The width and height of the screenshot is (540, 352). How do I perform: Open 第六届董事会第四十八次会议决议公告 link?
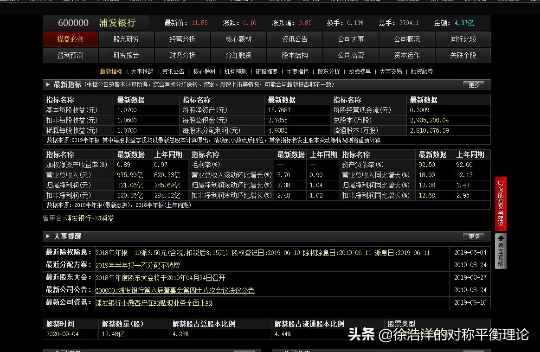click(x=175, y=290)
